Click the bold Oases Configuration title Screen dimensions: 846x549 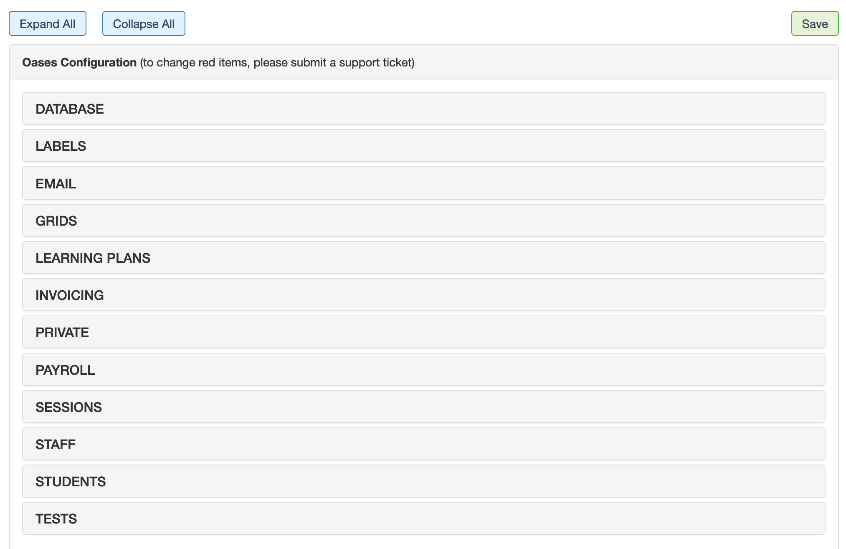79,62
